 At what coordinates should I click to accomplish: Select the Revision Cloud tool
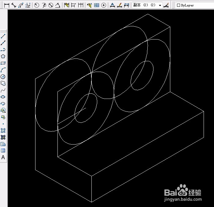tap(3, 83)
